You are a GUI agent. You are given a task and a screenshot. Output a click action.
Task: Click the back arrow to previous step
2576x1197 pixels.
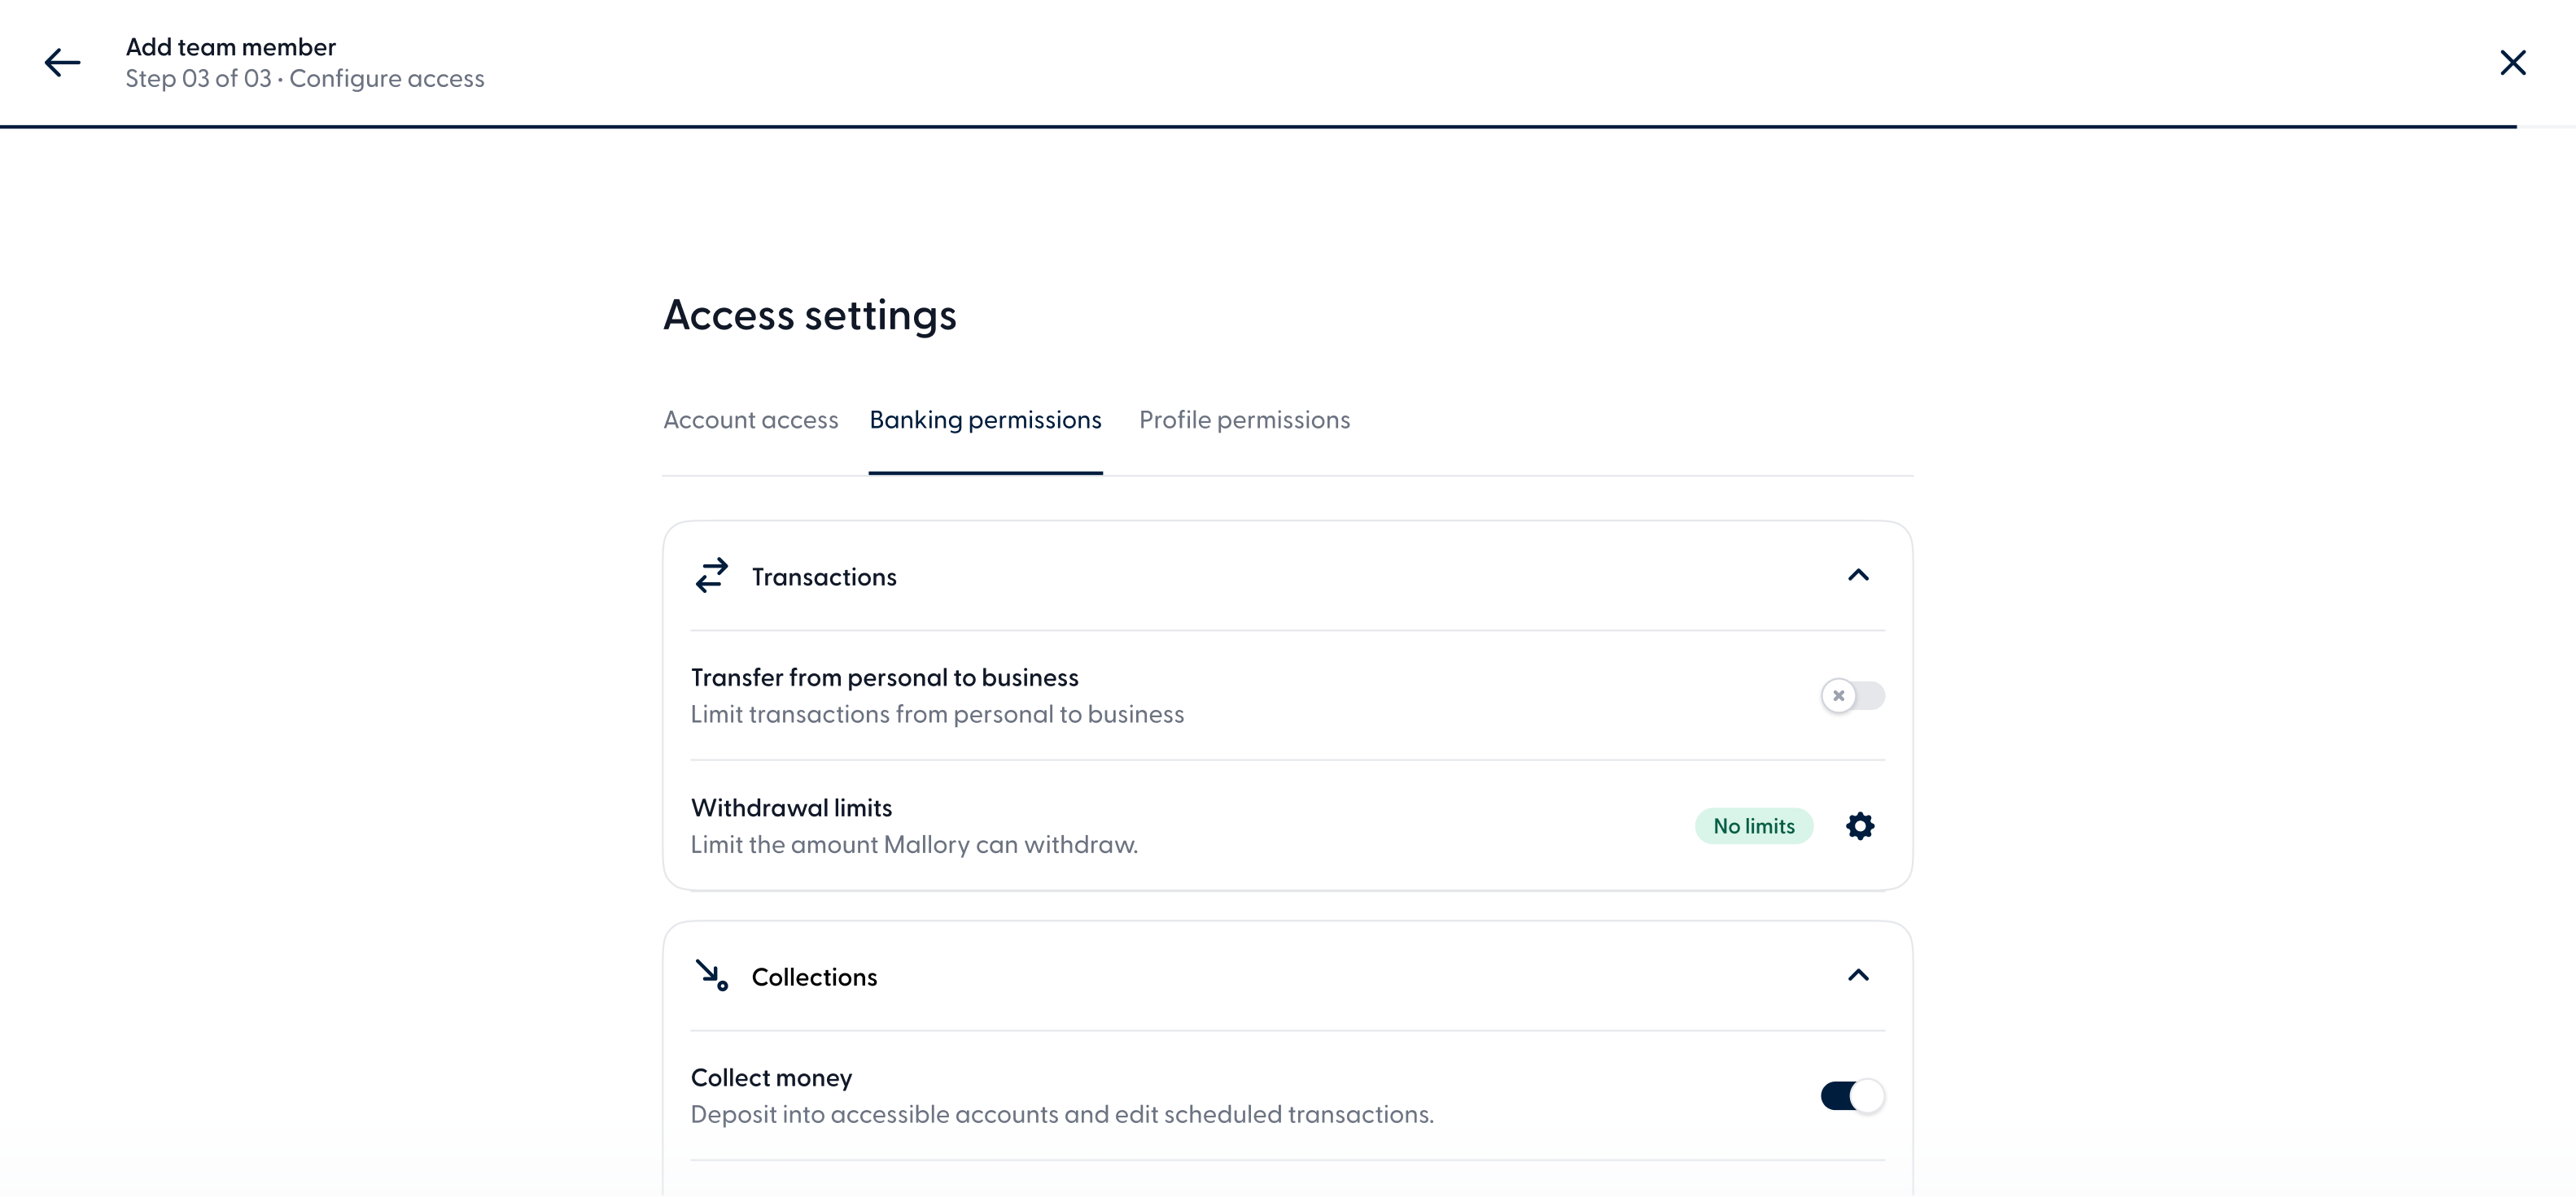(62, 62)
